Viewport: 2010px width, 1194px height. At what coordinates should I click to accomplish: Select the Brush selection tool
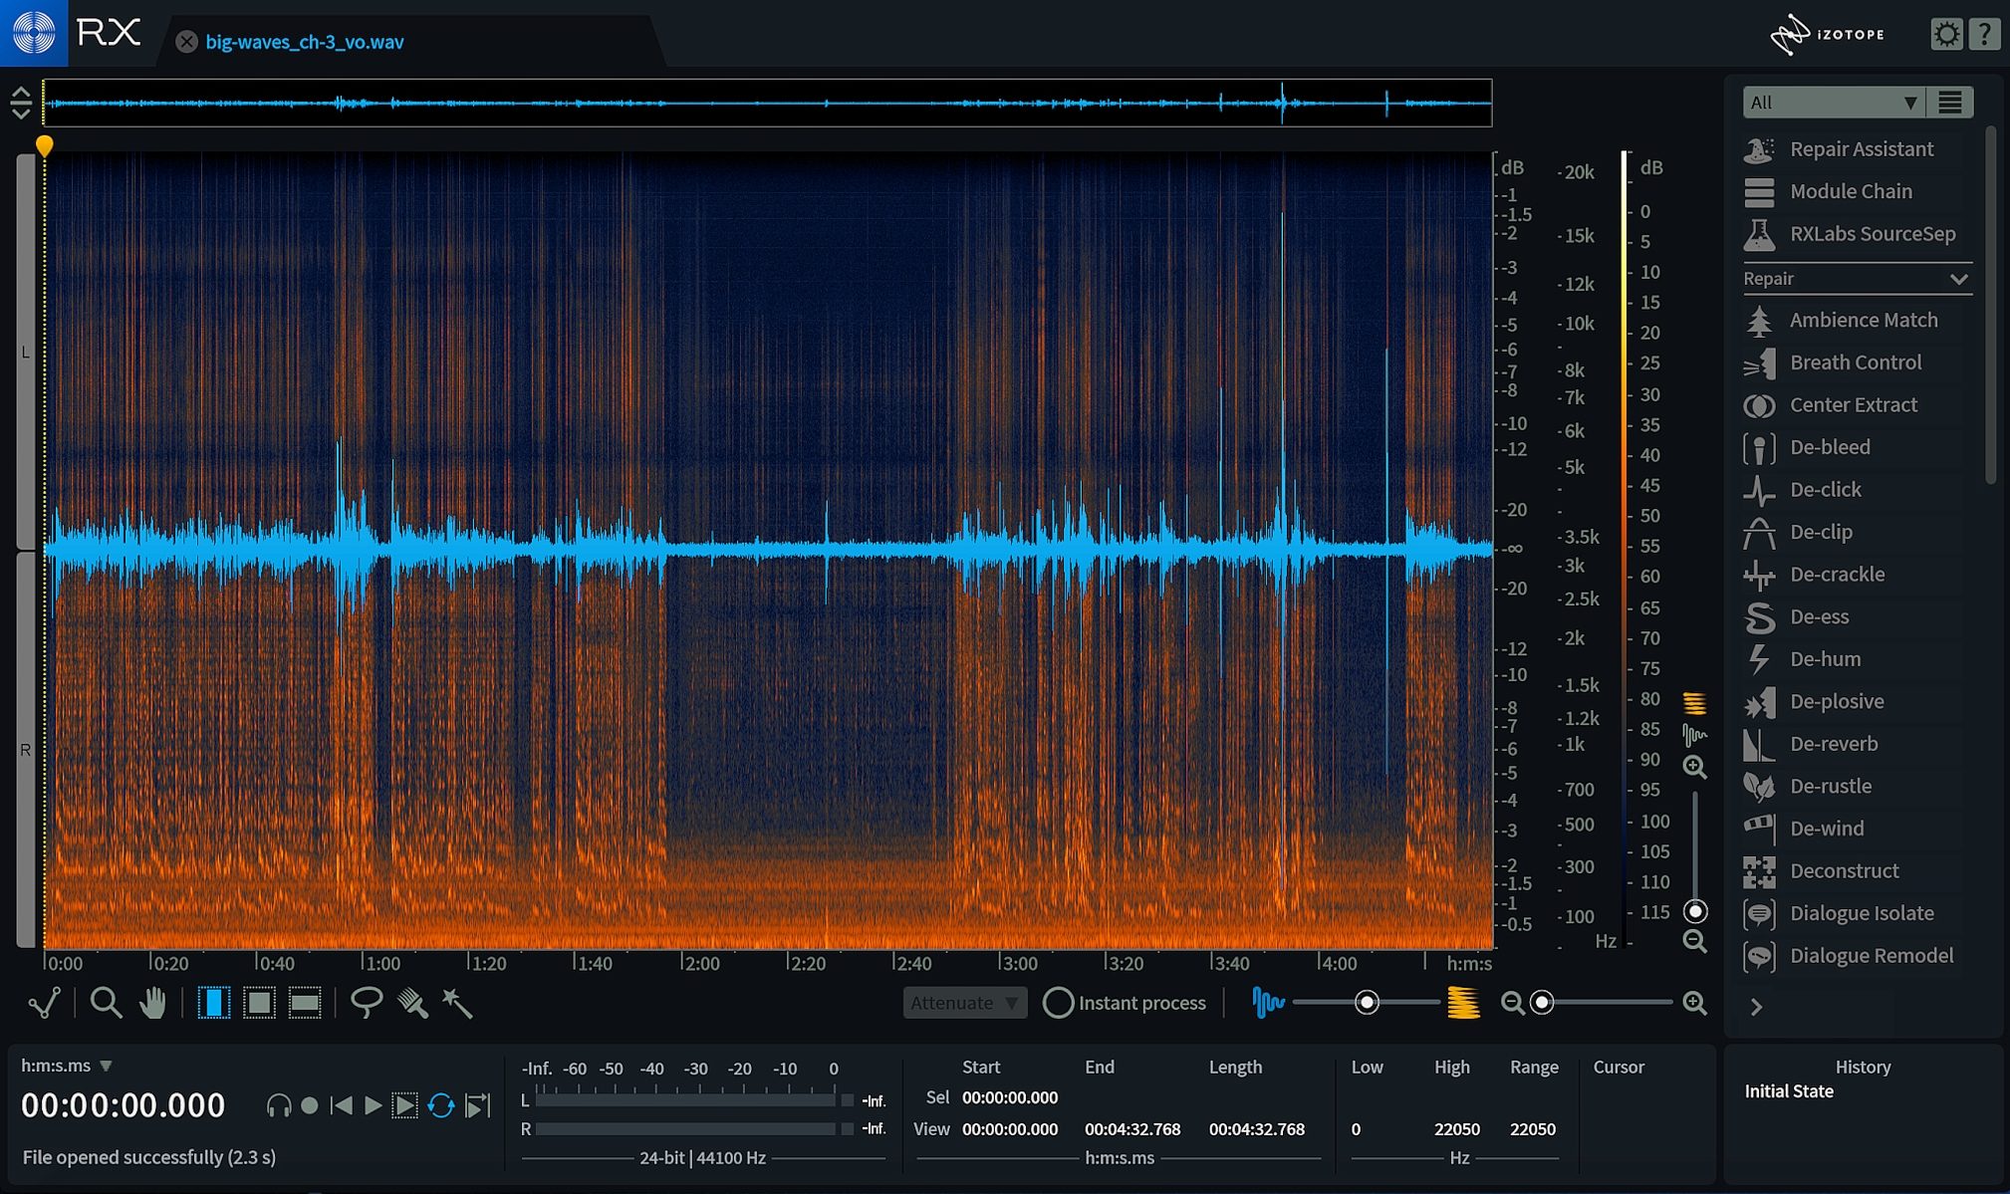pos(412,1003)
